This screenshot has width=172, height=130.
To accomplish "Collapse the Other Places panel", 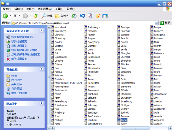I will click(41, 69).
